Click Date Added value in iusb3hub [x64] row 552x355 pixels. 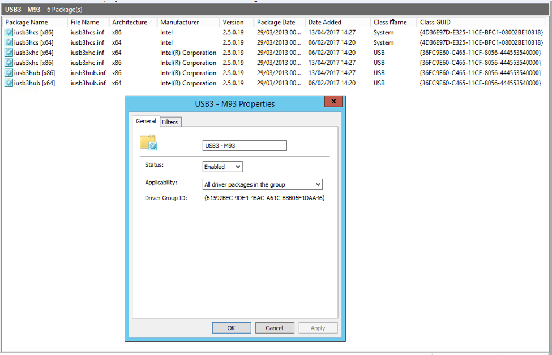click(x=332, y=83)
